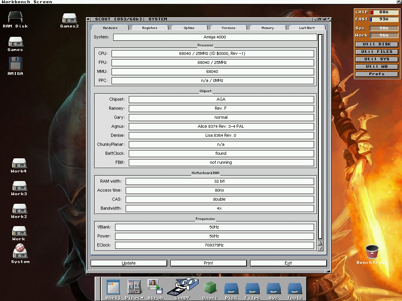
Task: Click the Scout window depth gadget
Action: pyautogui.click(x=329, y=19)
